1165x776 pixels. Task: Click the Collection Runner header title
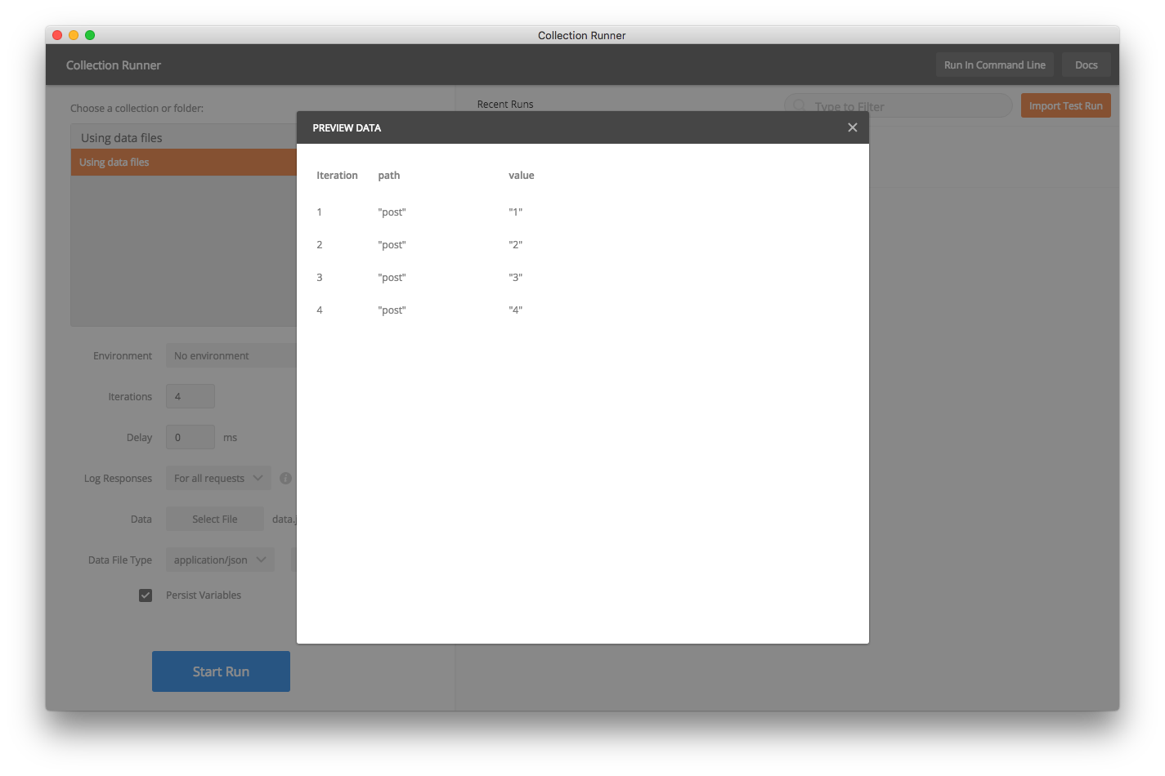coord(114,65)
